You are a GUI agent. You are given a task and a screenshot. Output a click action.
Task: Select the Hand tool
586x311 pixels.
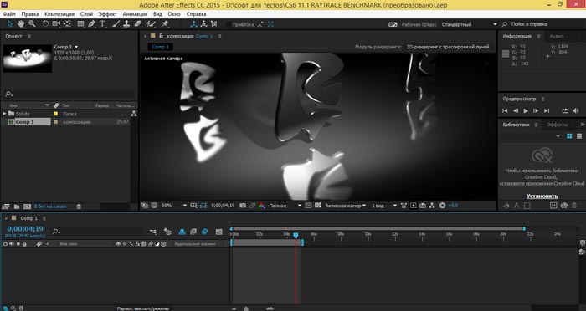tap(21, 24)
